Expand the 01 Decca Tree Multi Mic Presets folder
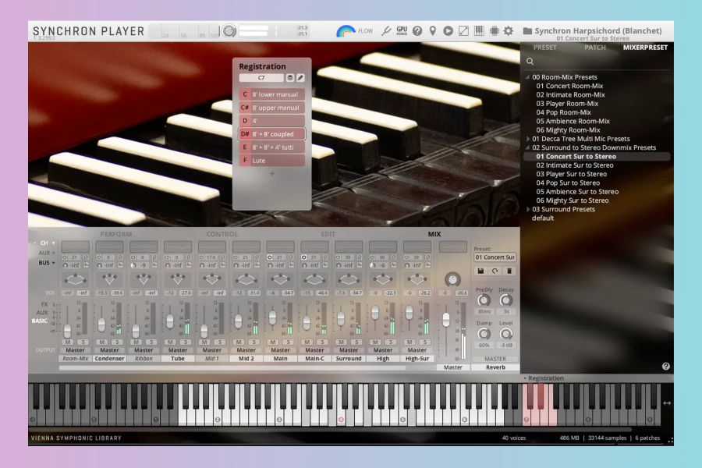 (x=528, y=139)
